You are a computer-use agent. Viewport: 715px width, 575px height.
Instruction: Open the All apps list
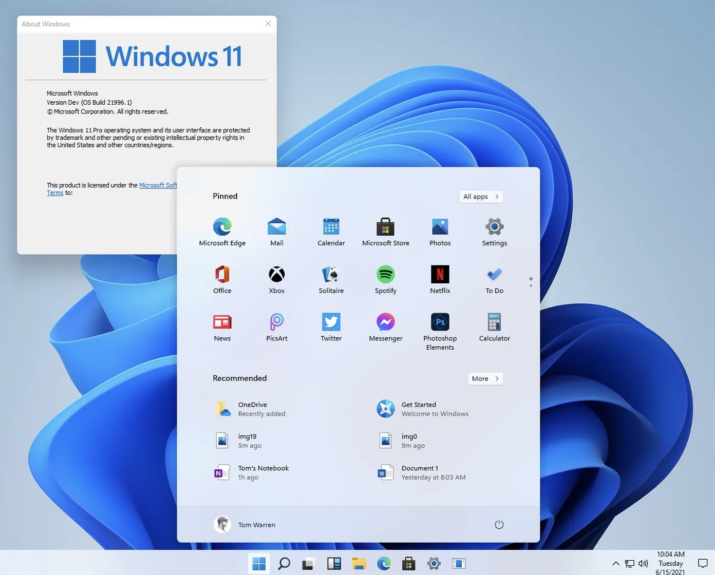(x=480, y=196)
